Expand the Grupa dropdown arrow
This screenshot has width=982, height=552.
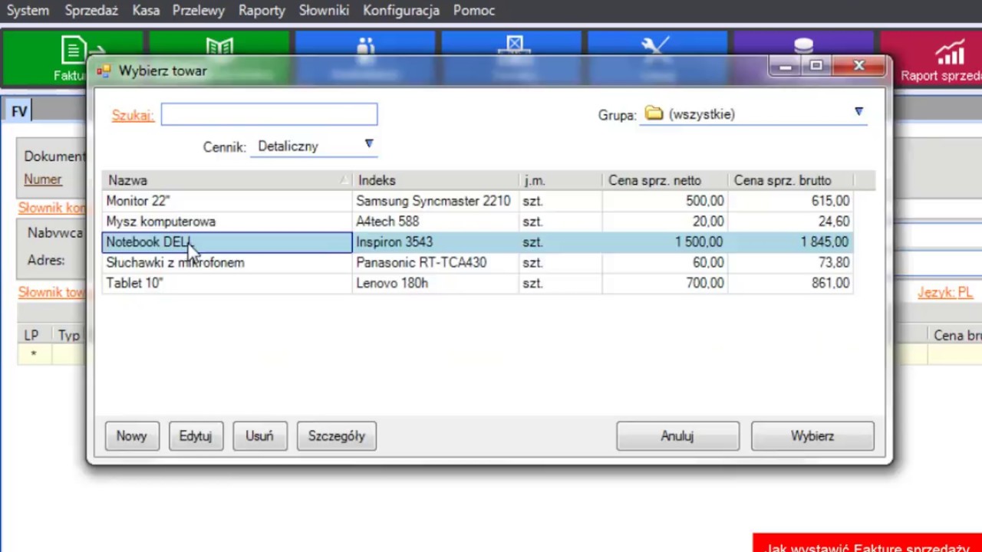(858, 112)
